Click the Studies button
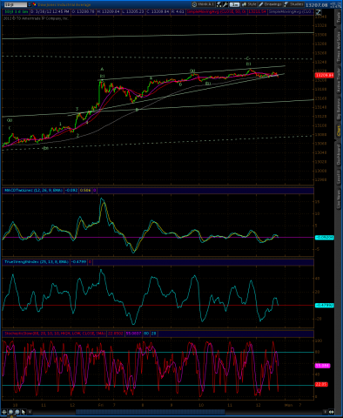Image resolution: width=343 pixels, height=418 pixels. click(x=293, y=4)
